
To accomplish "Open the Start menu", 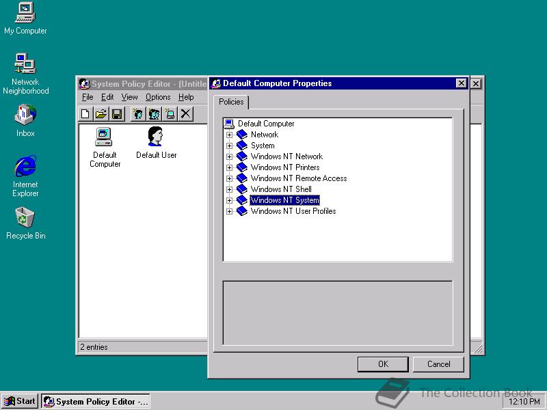I will (x=20, y=401).
